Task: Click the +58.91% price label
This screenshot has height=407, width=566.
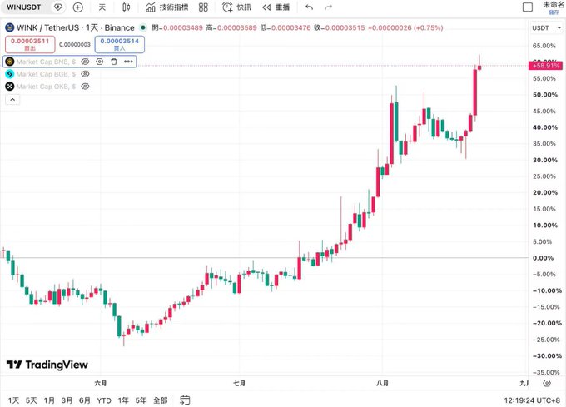Action: (545, 66)
